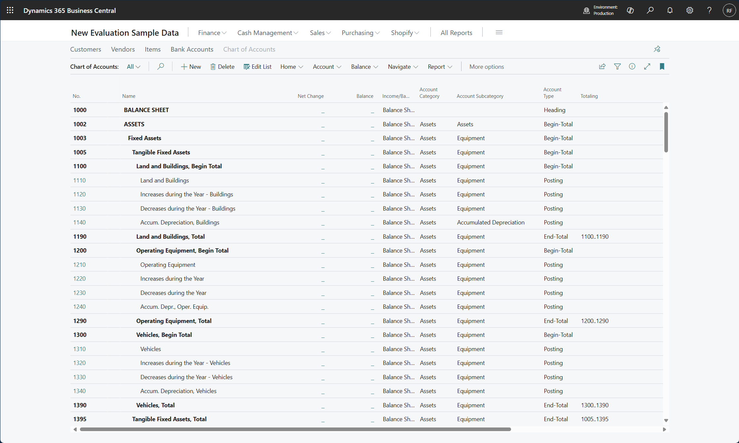Go to Items
Screen dimensions: 739x443
point(153,49)
